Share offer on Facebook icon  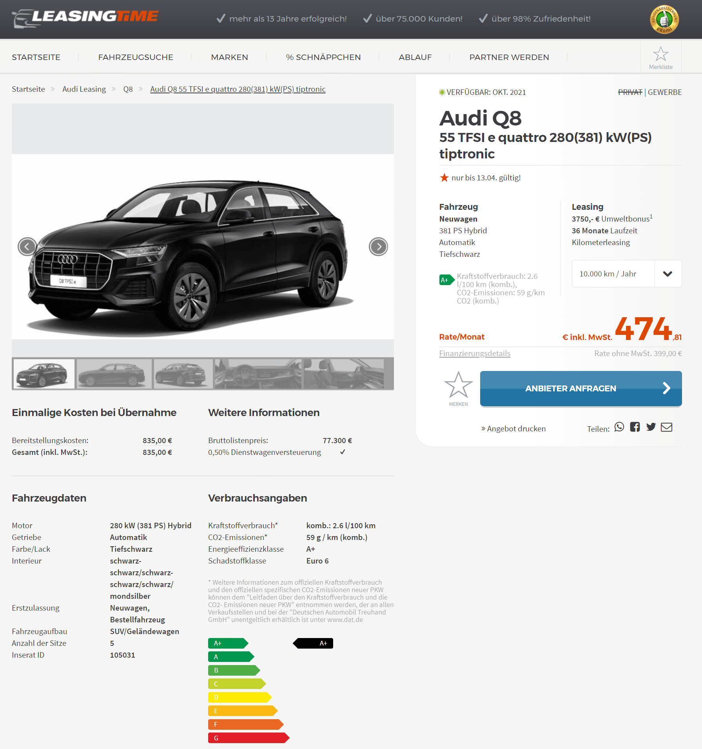pyautogui.click(x=635, y=427)
